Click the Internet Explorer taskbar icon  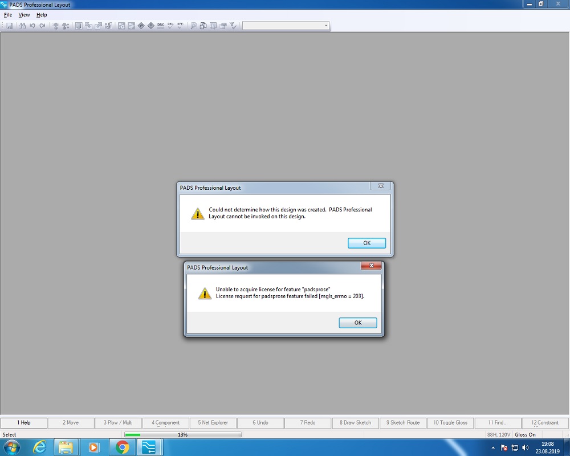tap(40, 447)
